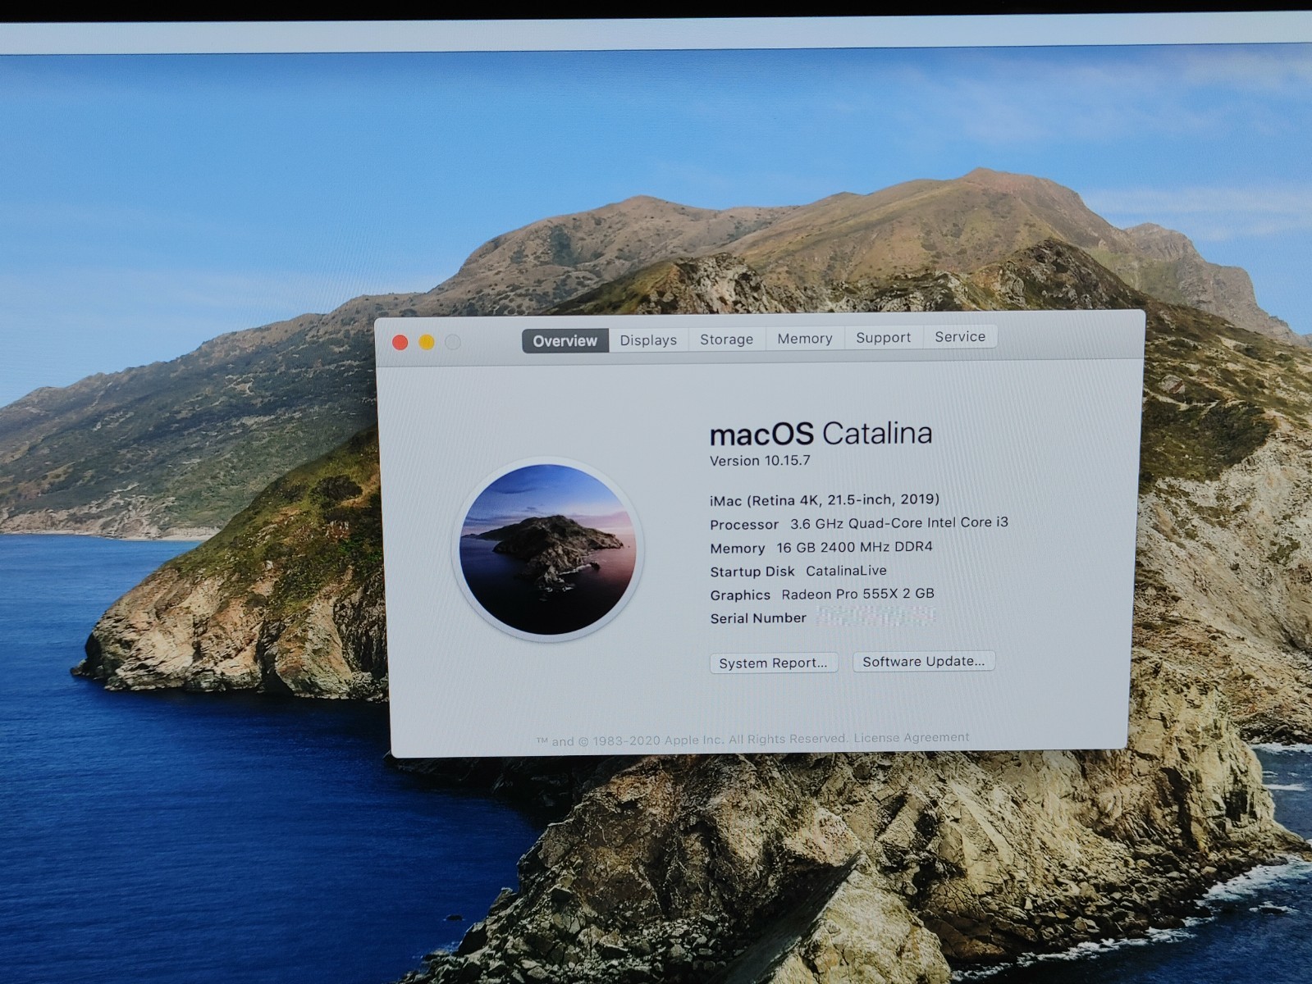Click the Serial Number label
This screenshot has height=984, width=1312.
click(758, 618)
